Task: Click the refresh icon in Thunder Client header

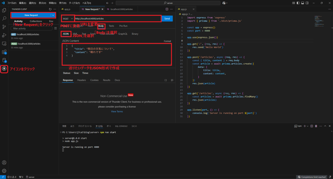Action: pos(50,9)
